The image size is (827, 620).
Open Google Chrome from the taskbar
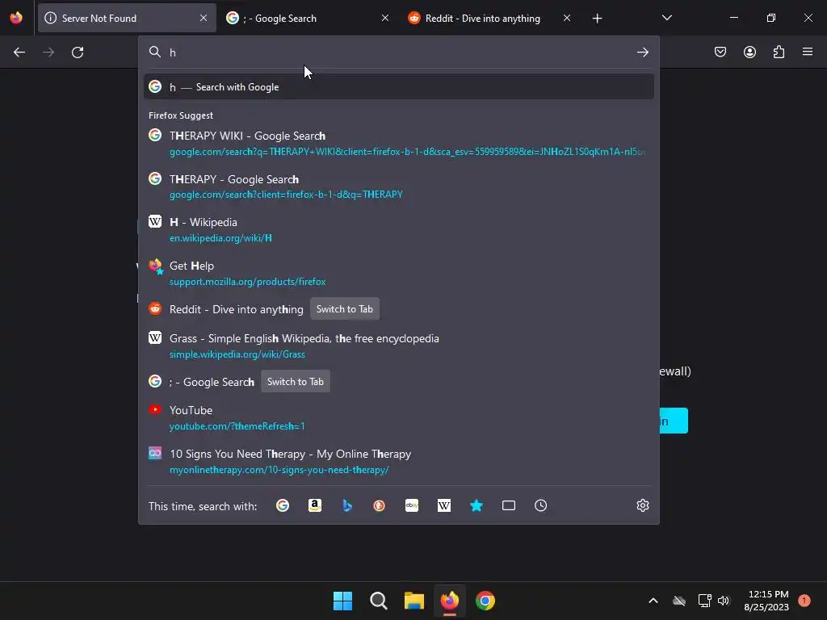coord(485,601)
